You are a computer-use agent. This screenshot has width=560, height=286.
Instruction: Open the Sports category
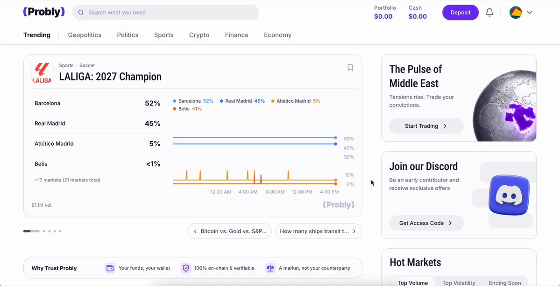[x=163, y=35]
